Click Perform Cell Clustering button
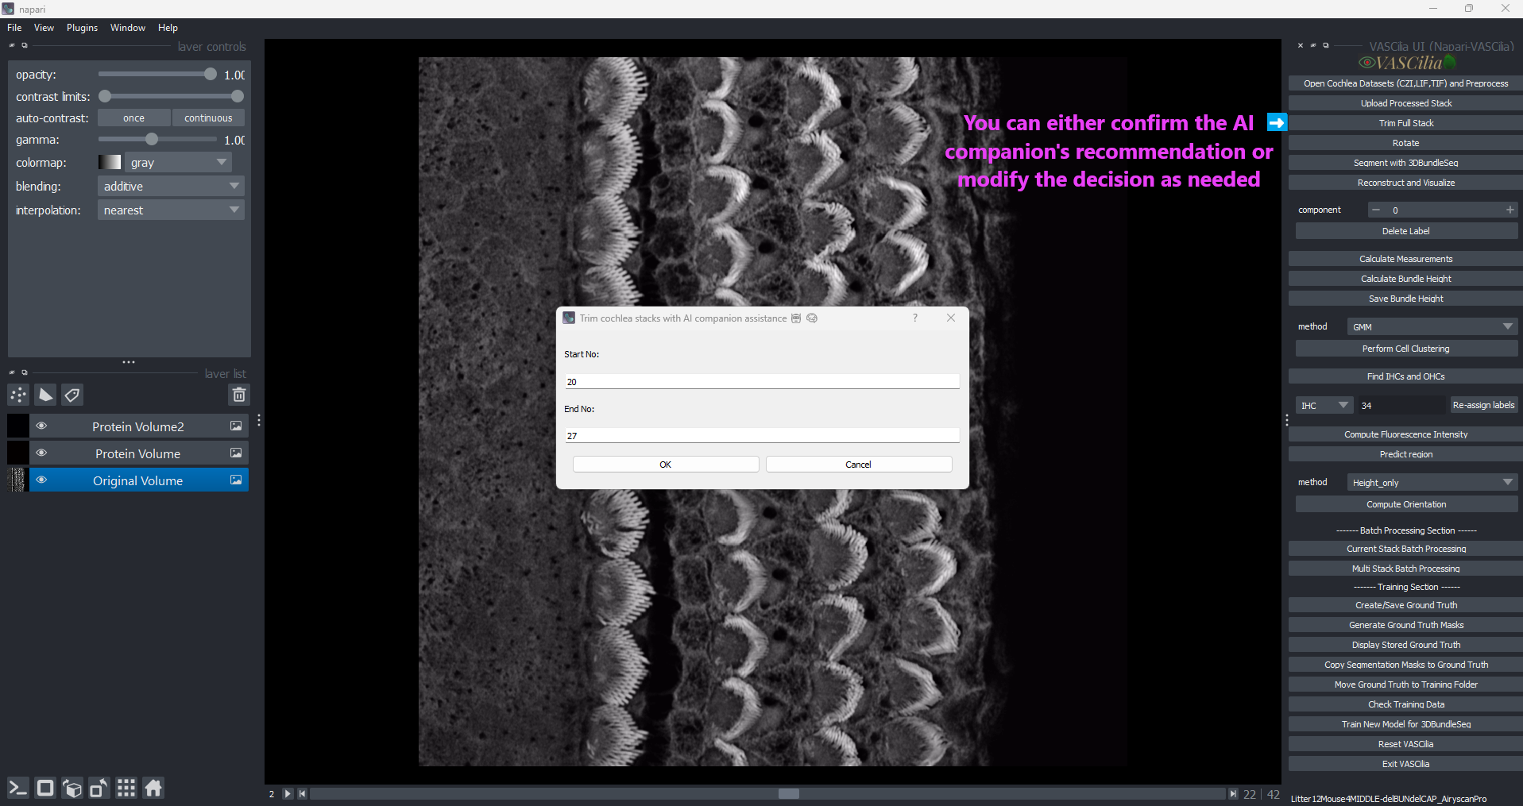 coord(1406,349)
